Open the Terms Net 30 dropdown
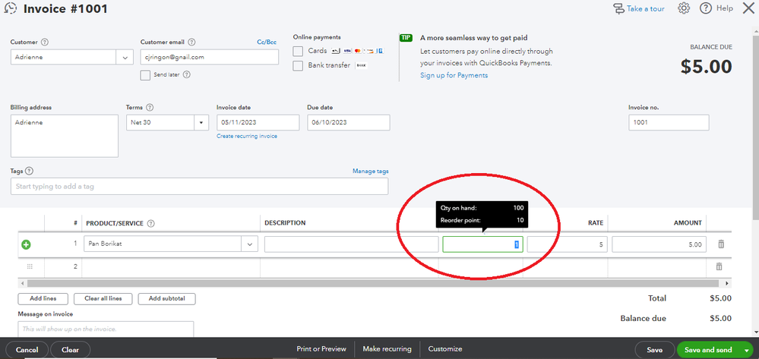Screen dimensions: 759x359 click(x=201, y=123)
